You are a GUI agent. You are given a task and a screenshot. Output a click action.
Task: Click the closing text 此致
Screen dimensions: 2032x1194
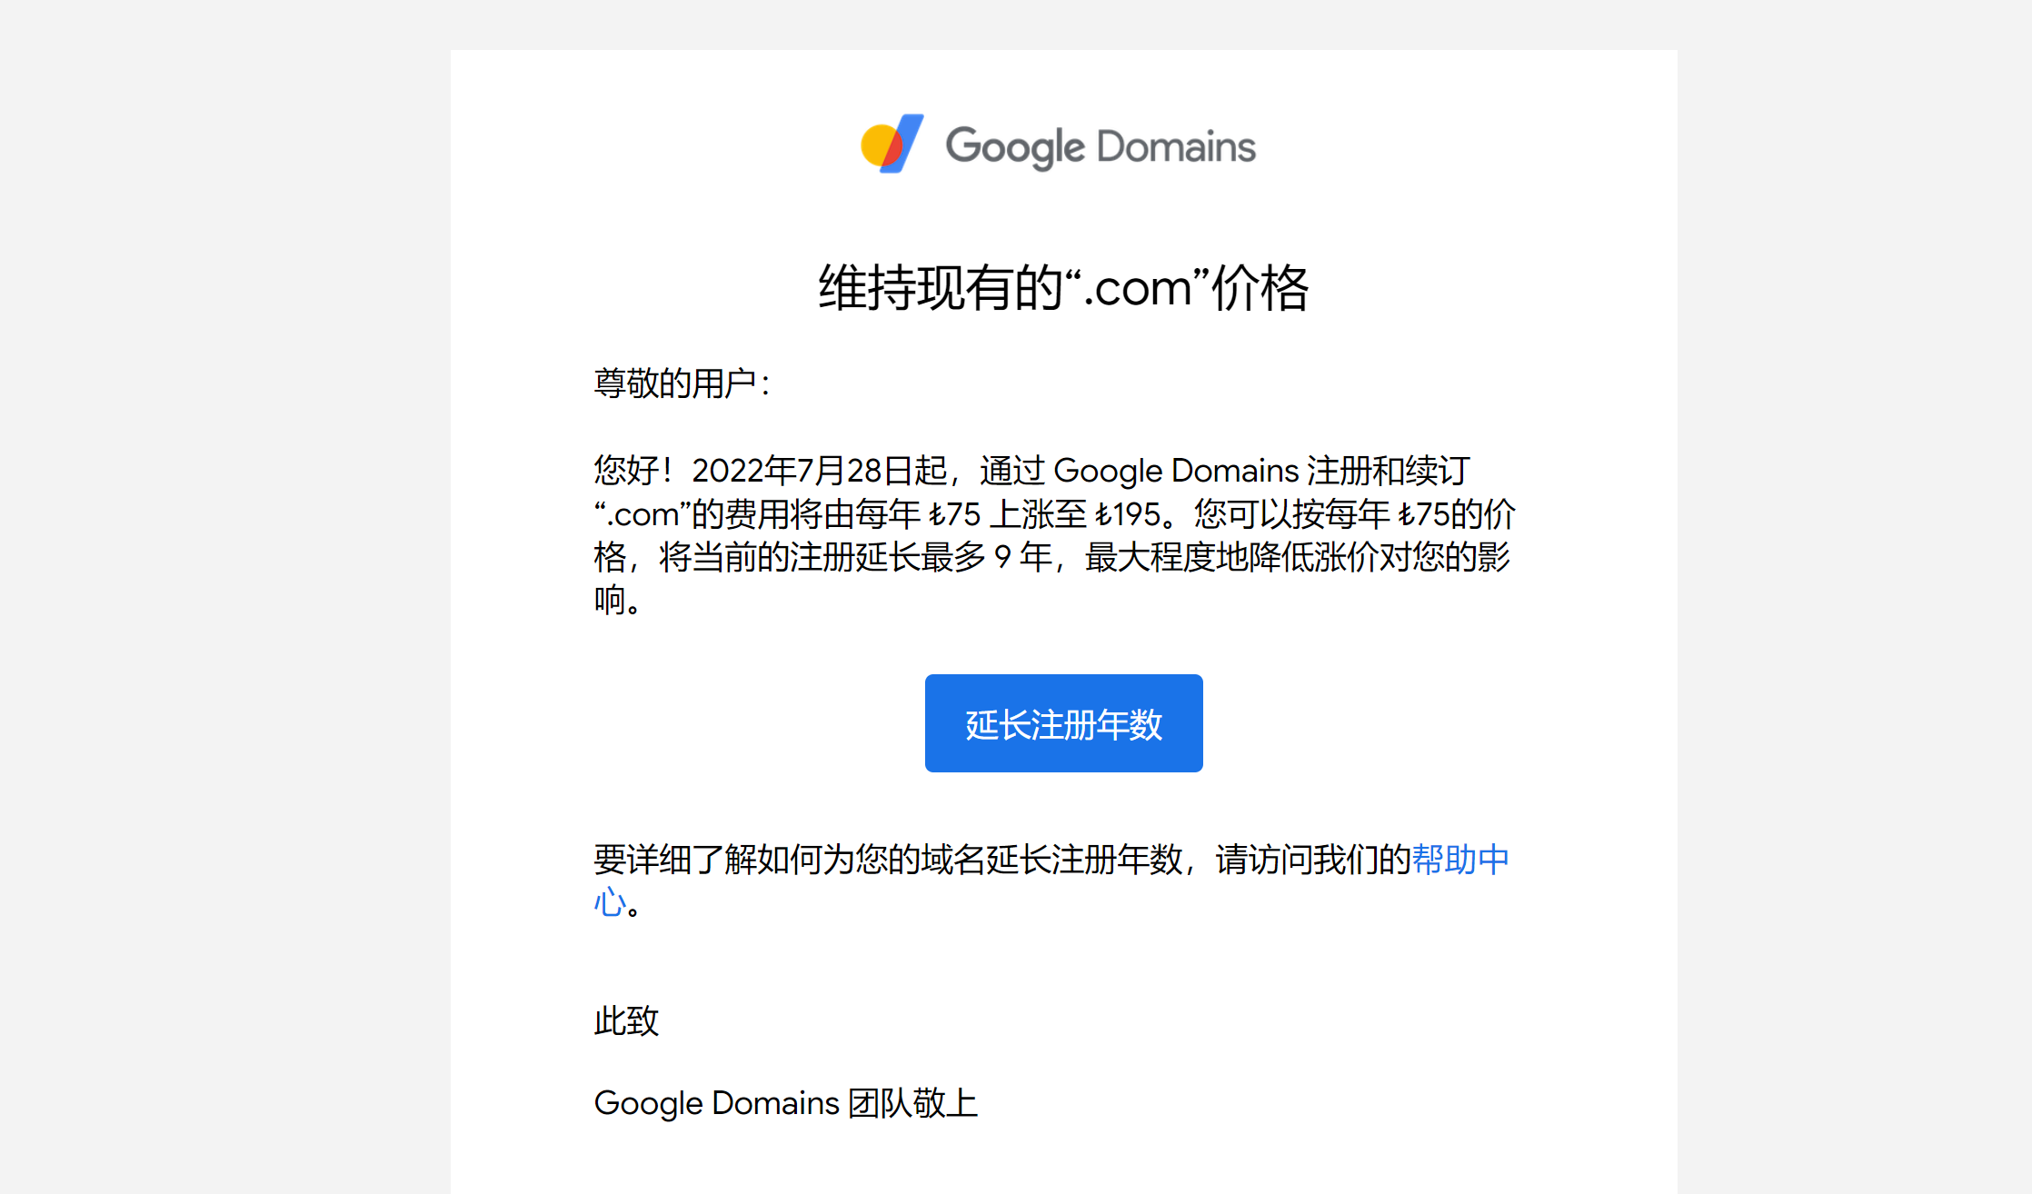click(x=626, y=1021)
